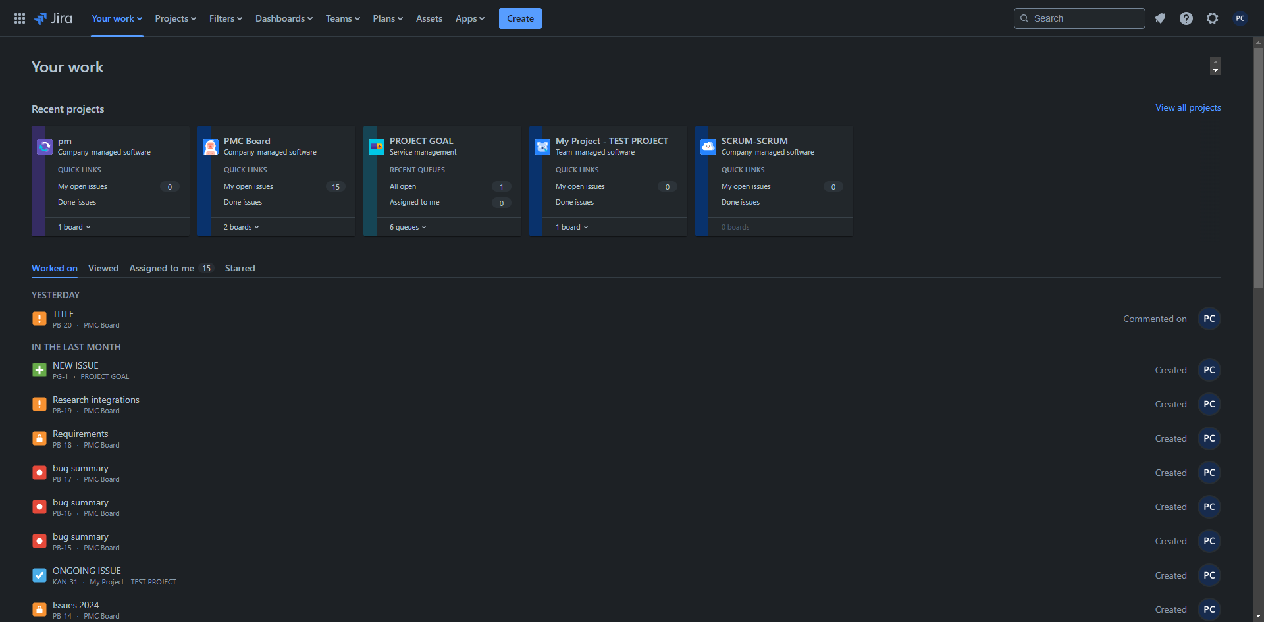Click the icon beside Research integrations
Screen dimensions: 1264x622
click(39, 404)
